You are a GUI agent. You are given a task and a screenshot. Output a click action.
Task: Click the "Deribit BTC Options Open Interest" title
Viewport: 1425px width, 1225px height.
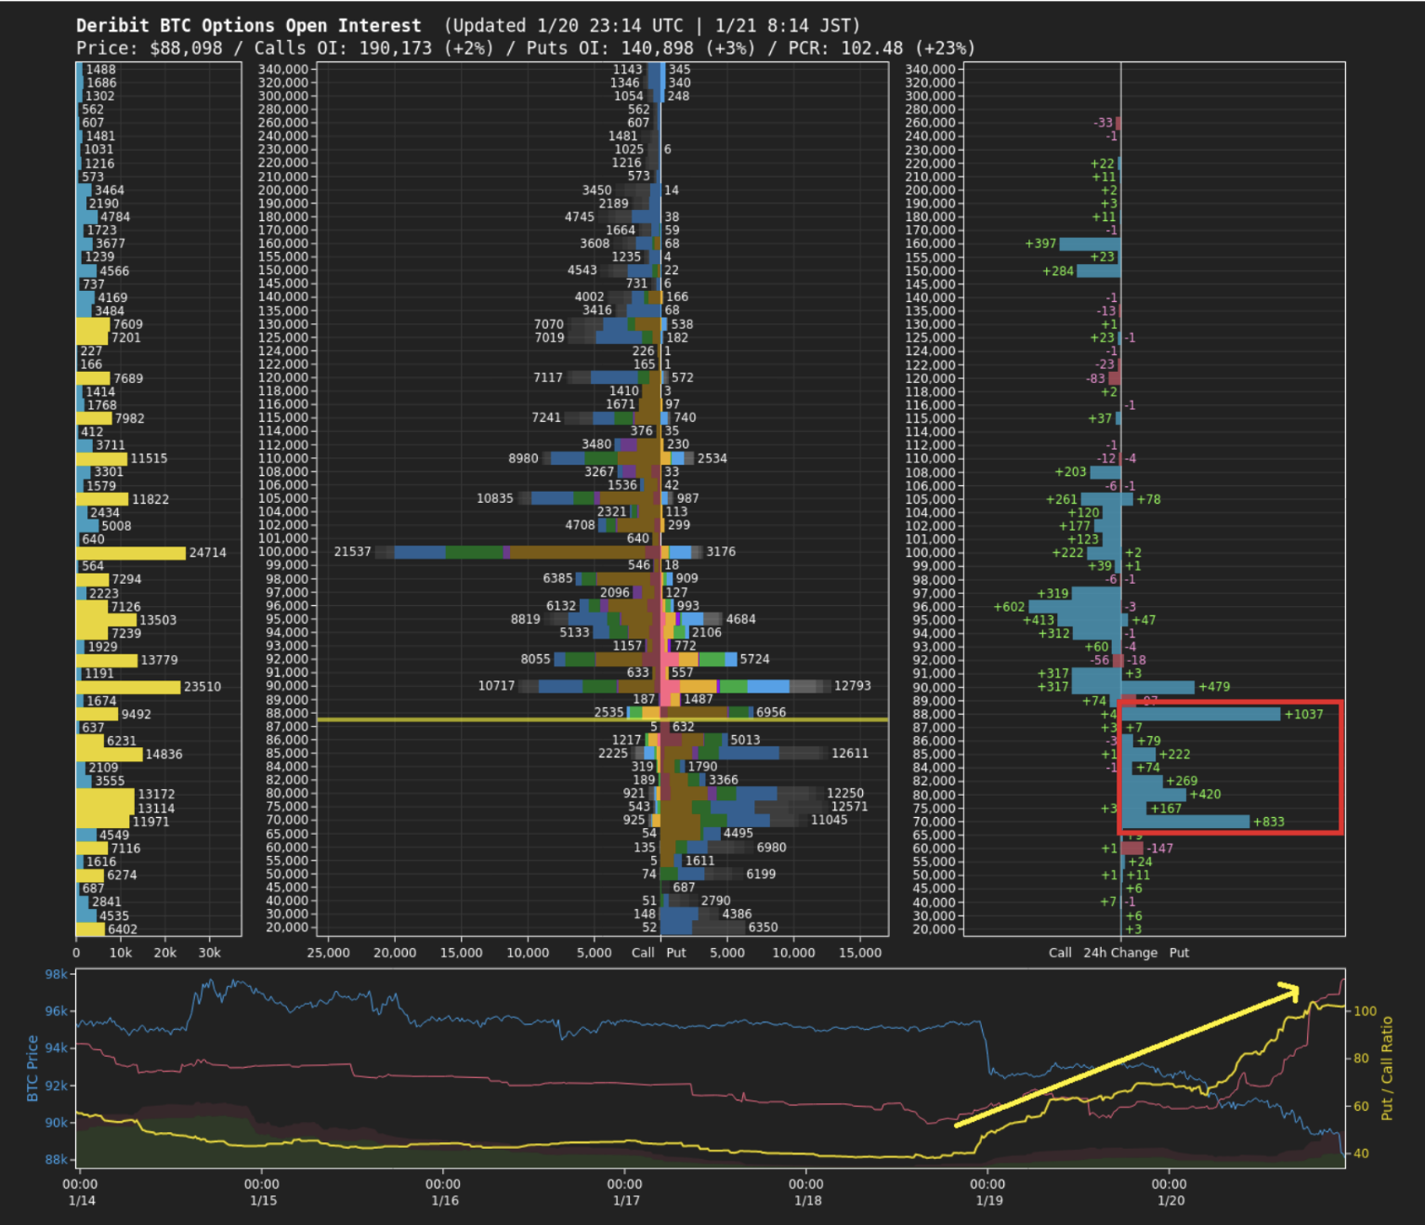(248, 26)
